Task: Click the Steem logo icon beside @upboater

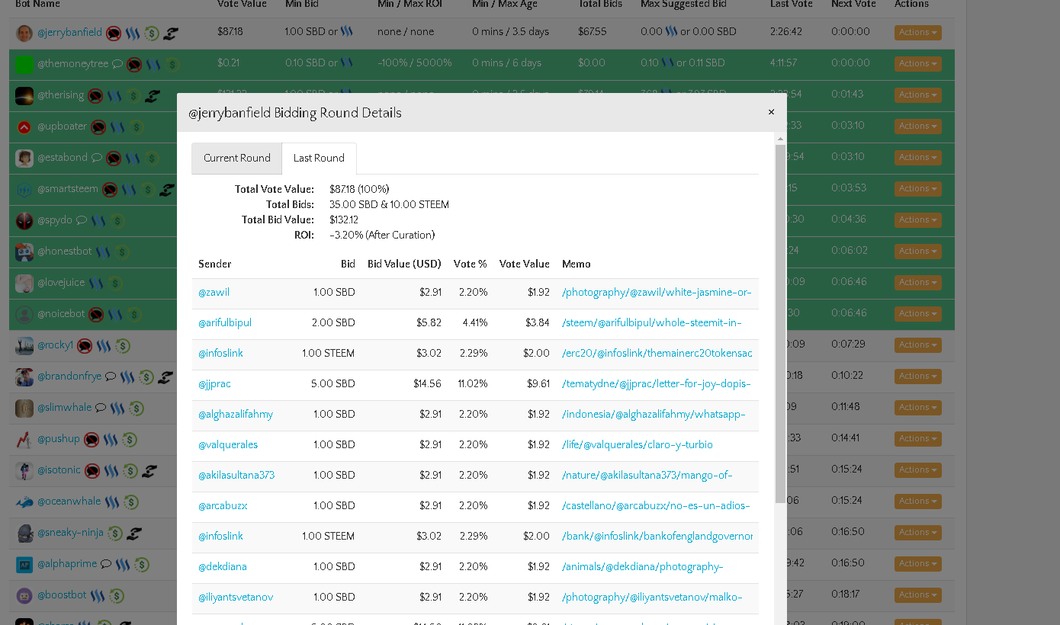Action: pyautogui.click(x=117, y=127)
